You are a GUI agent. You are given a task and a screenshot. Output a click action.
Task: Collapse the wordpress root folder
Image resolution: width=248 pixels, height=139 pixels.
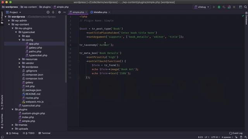pos(5,17)
